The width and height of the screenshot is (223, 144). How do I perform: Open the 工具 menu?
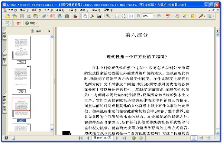(72, 10)
